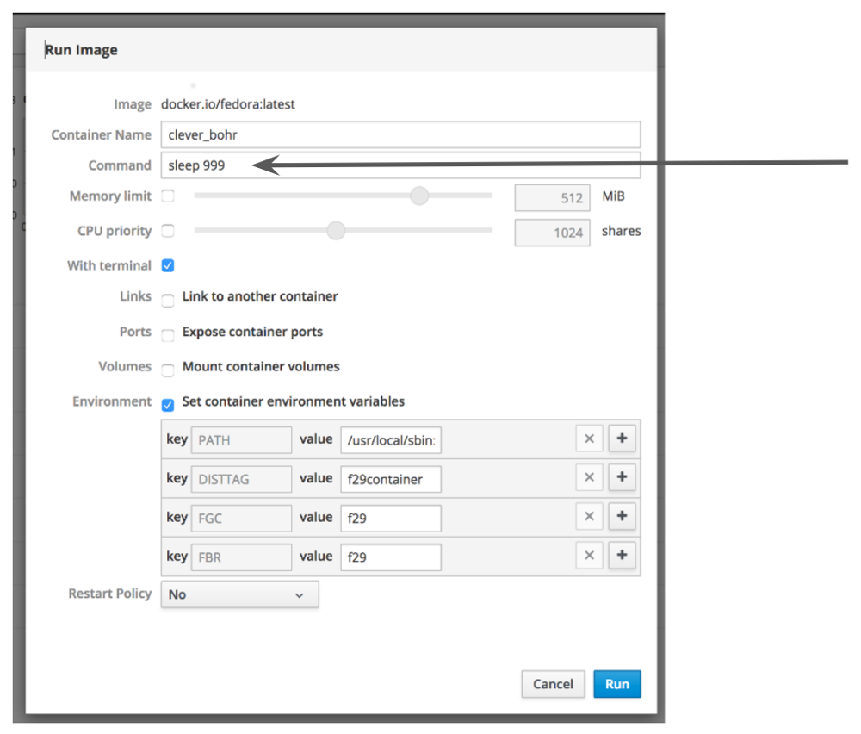Check Mount container volumes
Viewport: 861px width, 734px height.
(x=168, y=370)
